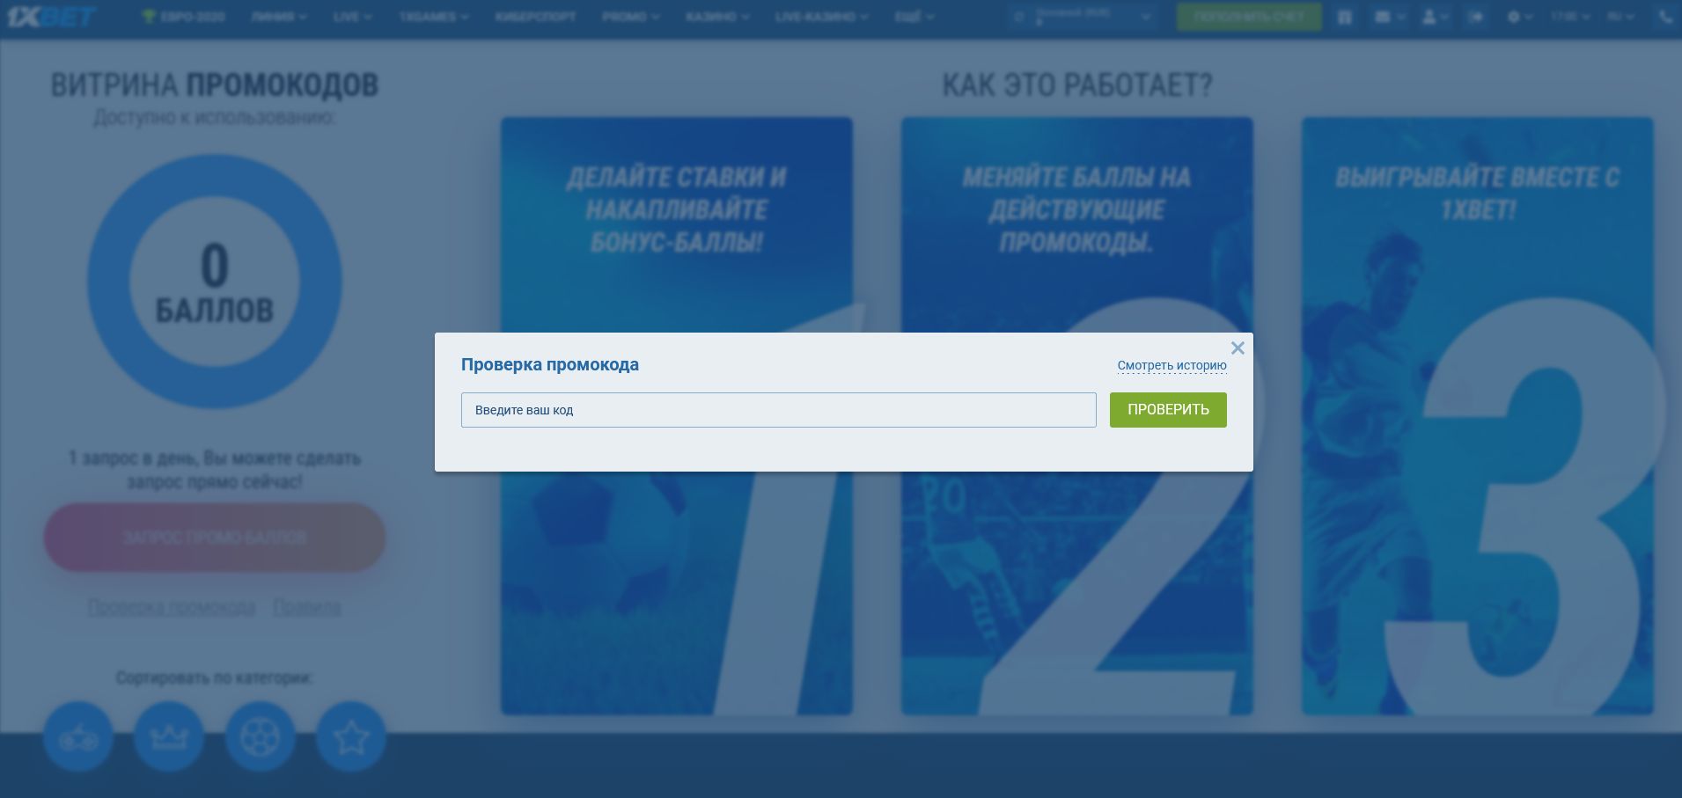This screenshot has height=798, width=1682.
Task: Click the Выигрывайте вместе с 1XBET card
Action: tap(1478, 416)
